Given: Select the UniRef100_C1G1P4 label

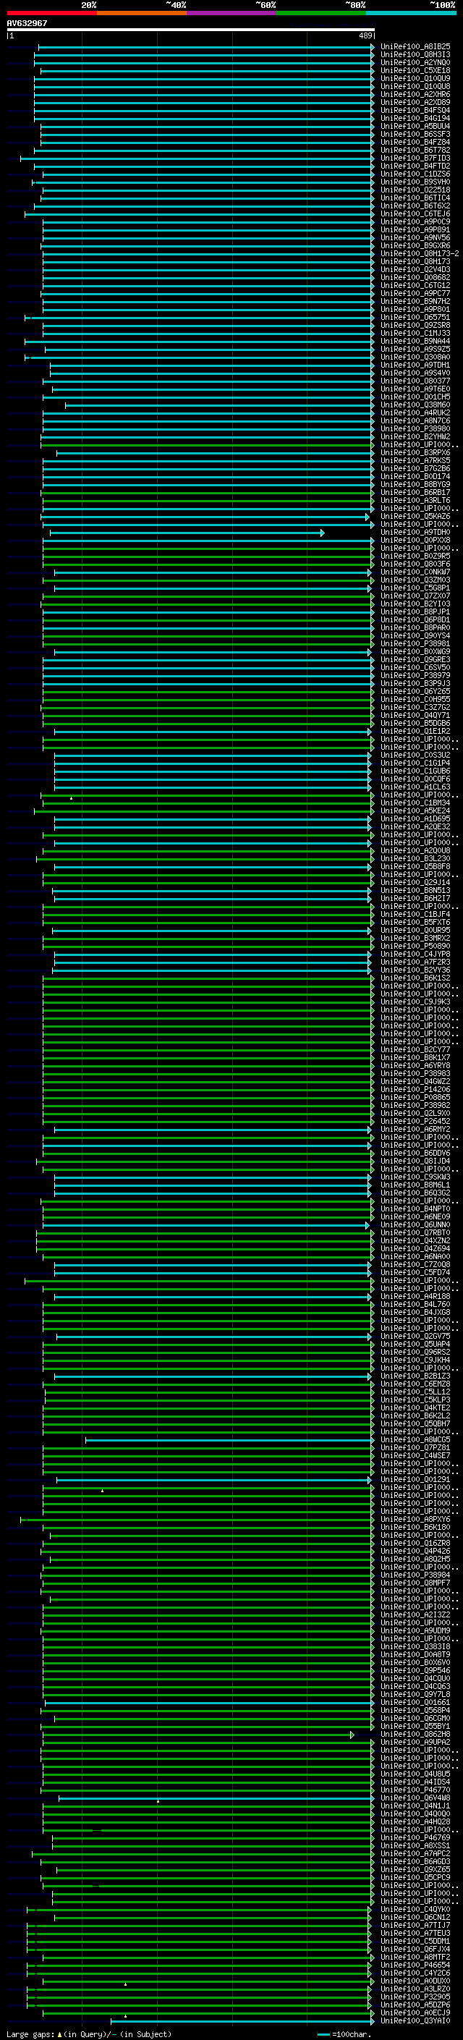Looking at the screenshot, I should (x=415, y=763).
